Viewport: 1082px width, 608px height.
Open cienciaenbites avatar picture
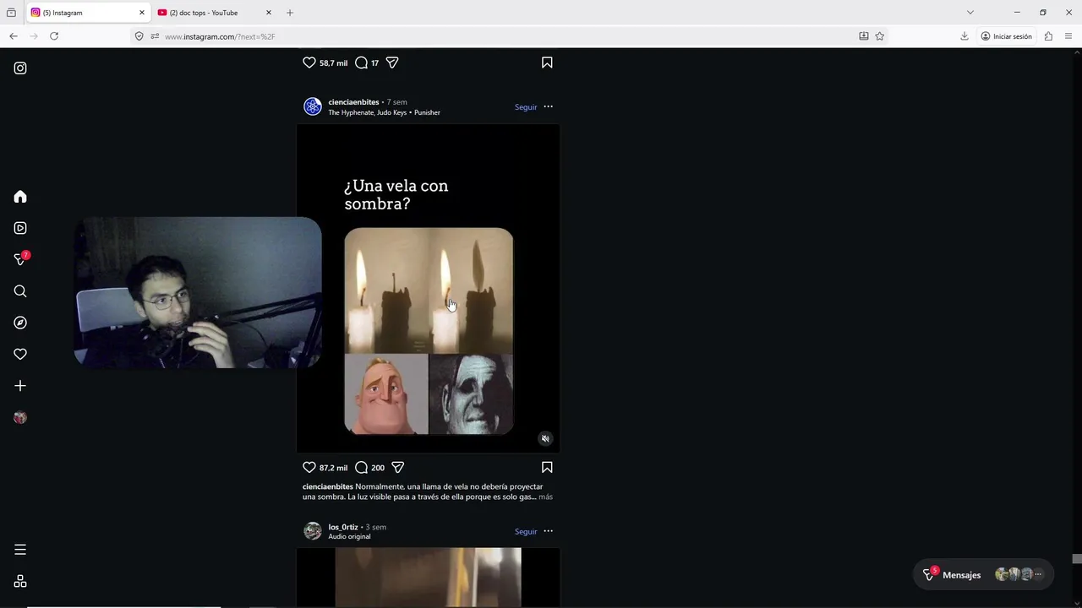pyautogui.click(x=313, y=106)
